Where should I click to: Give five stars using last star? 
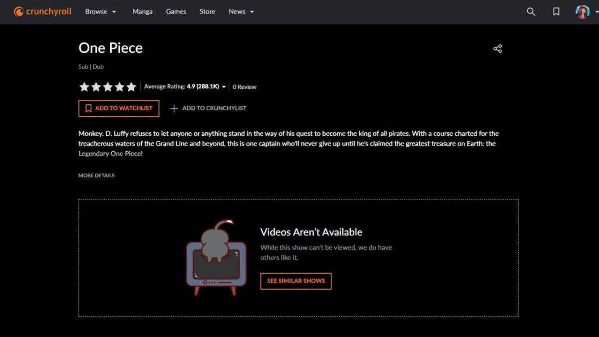click(x=131, y=87)
